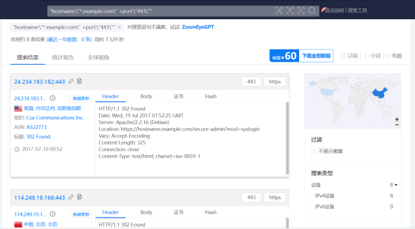Click China highlighted on the world map
Screen dimensions: 415x229
pos(380,93)
